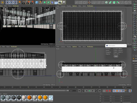The width and height of the screenshot is (137, 103).
Task: Click the green array generator icon
Action: coord(49,2)
